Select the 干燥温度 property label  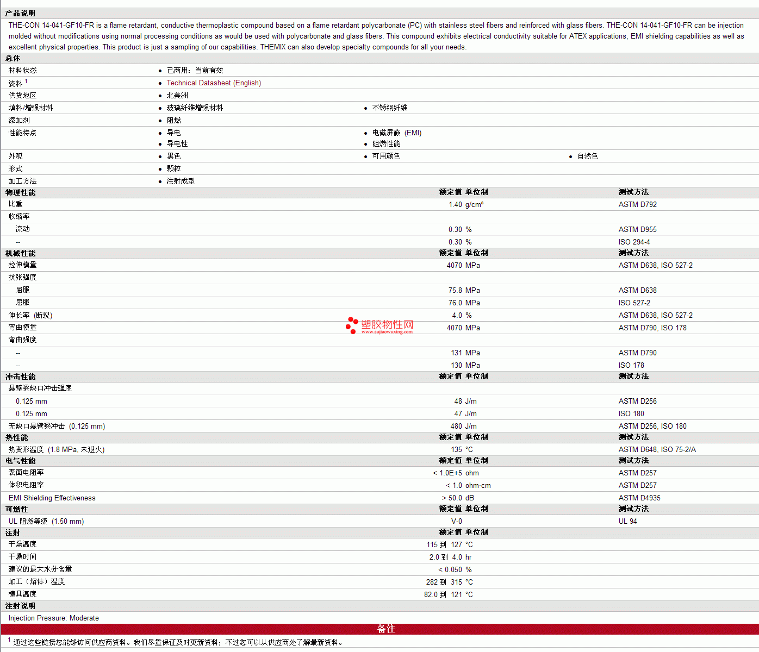coord(22,544)
